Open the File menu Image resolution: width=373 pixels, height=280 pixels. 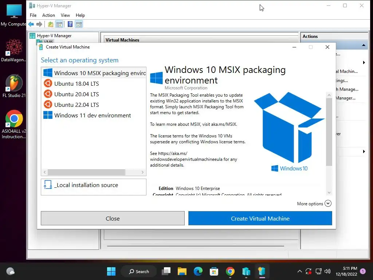33,15
